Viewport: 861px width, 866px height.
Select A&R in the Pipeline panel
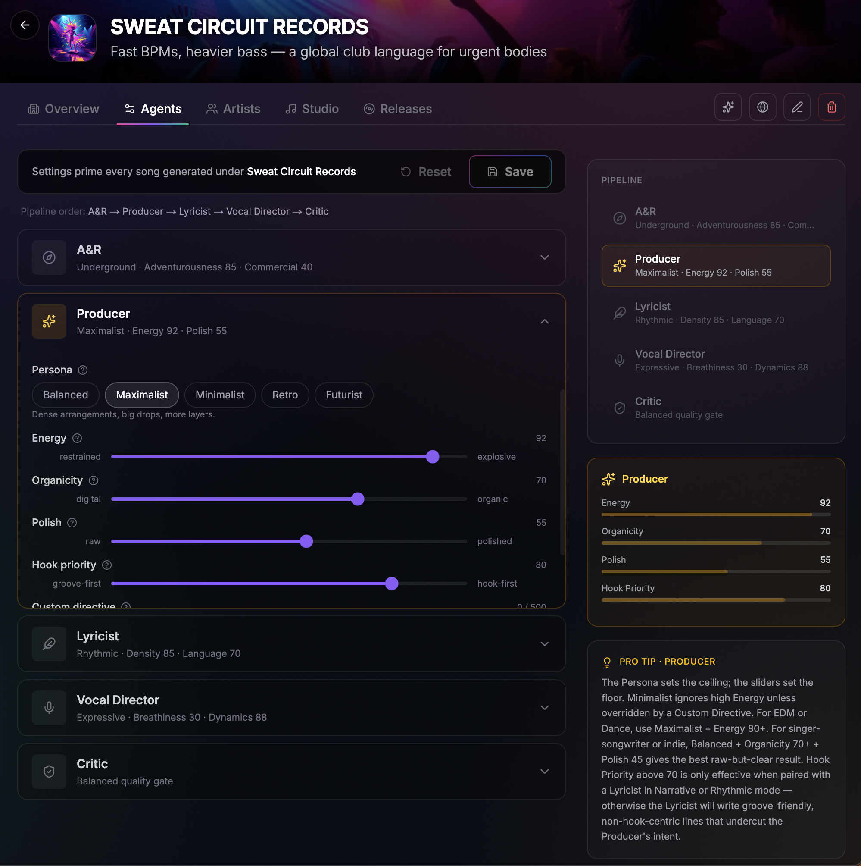coord(716,218)
